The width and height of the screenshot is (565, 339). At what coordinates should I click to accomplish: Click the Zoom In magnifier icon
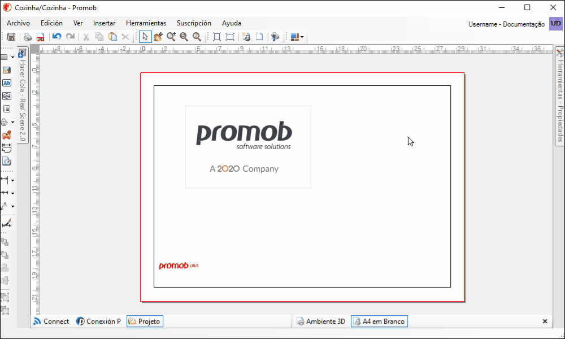[x=171, y=37]
